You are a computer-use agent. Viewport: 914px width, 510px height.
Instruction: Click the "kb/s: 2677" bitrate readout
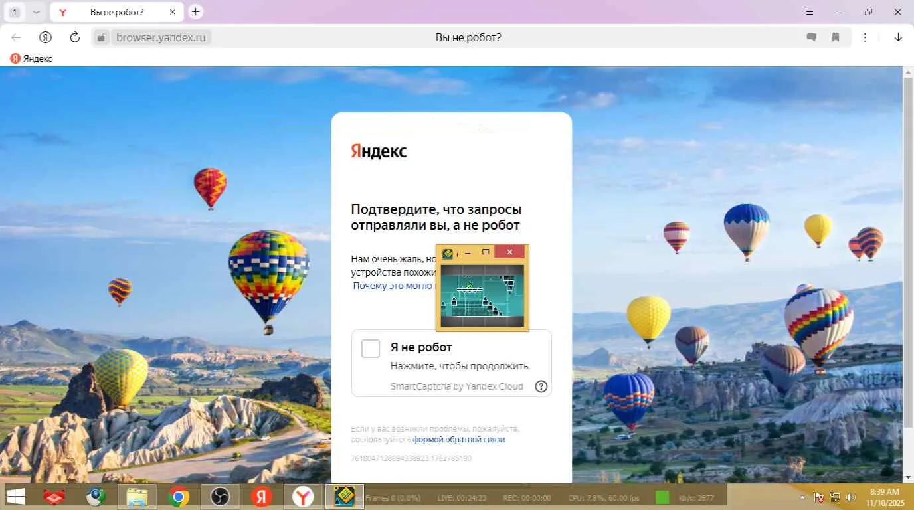tap(696, 498)
